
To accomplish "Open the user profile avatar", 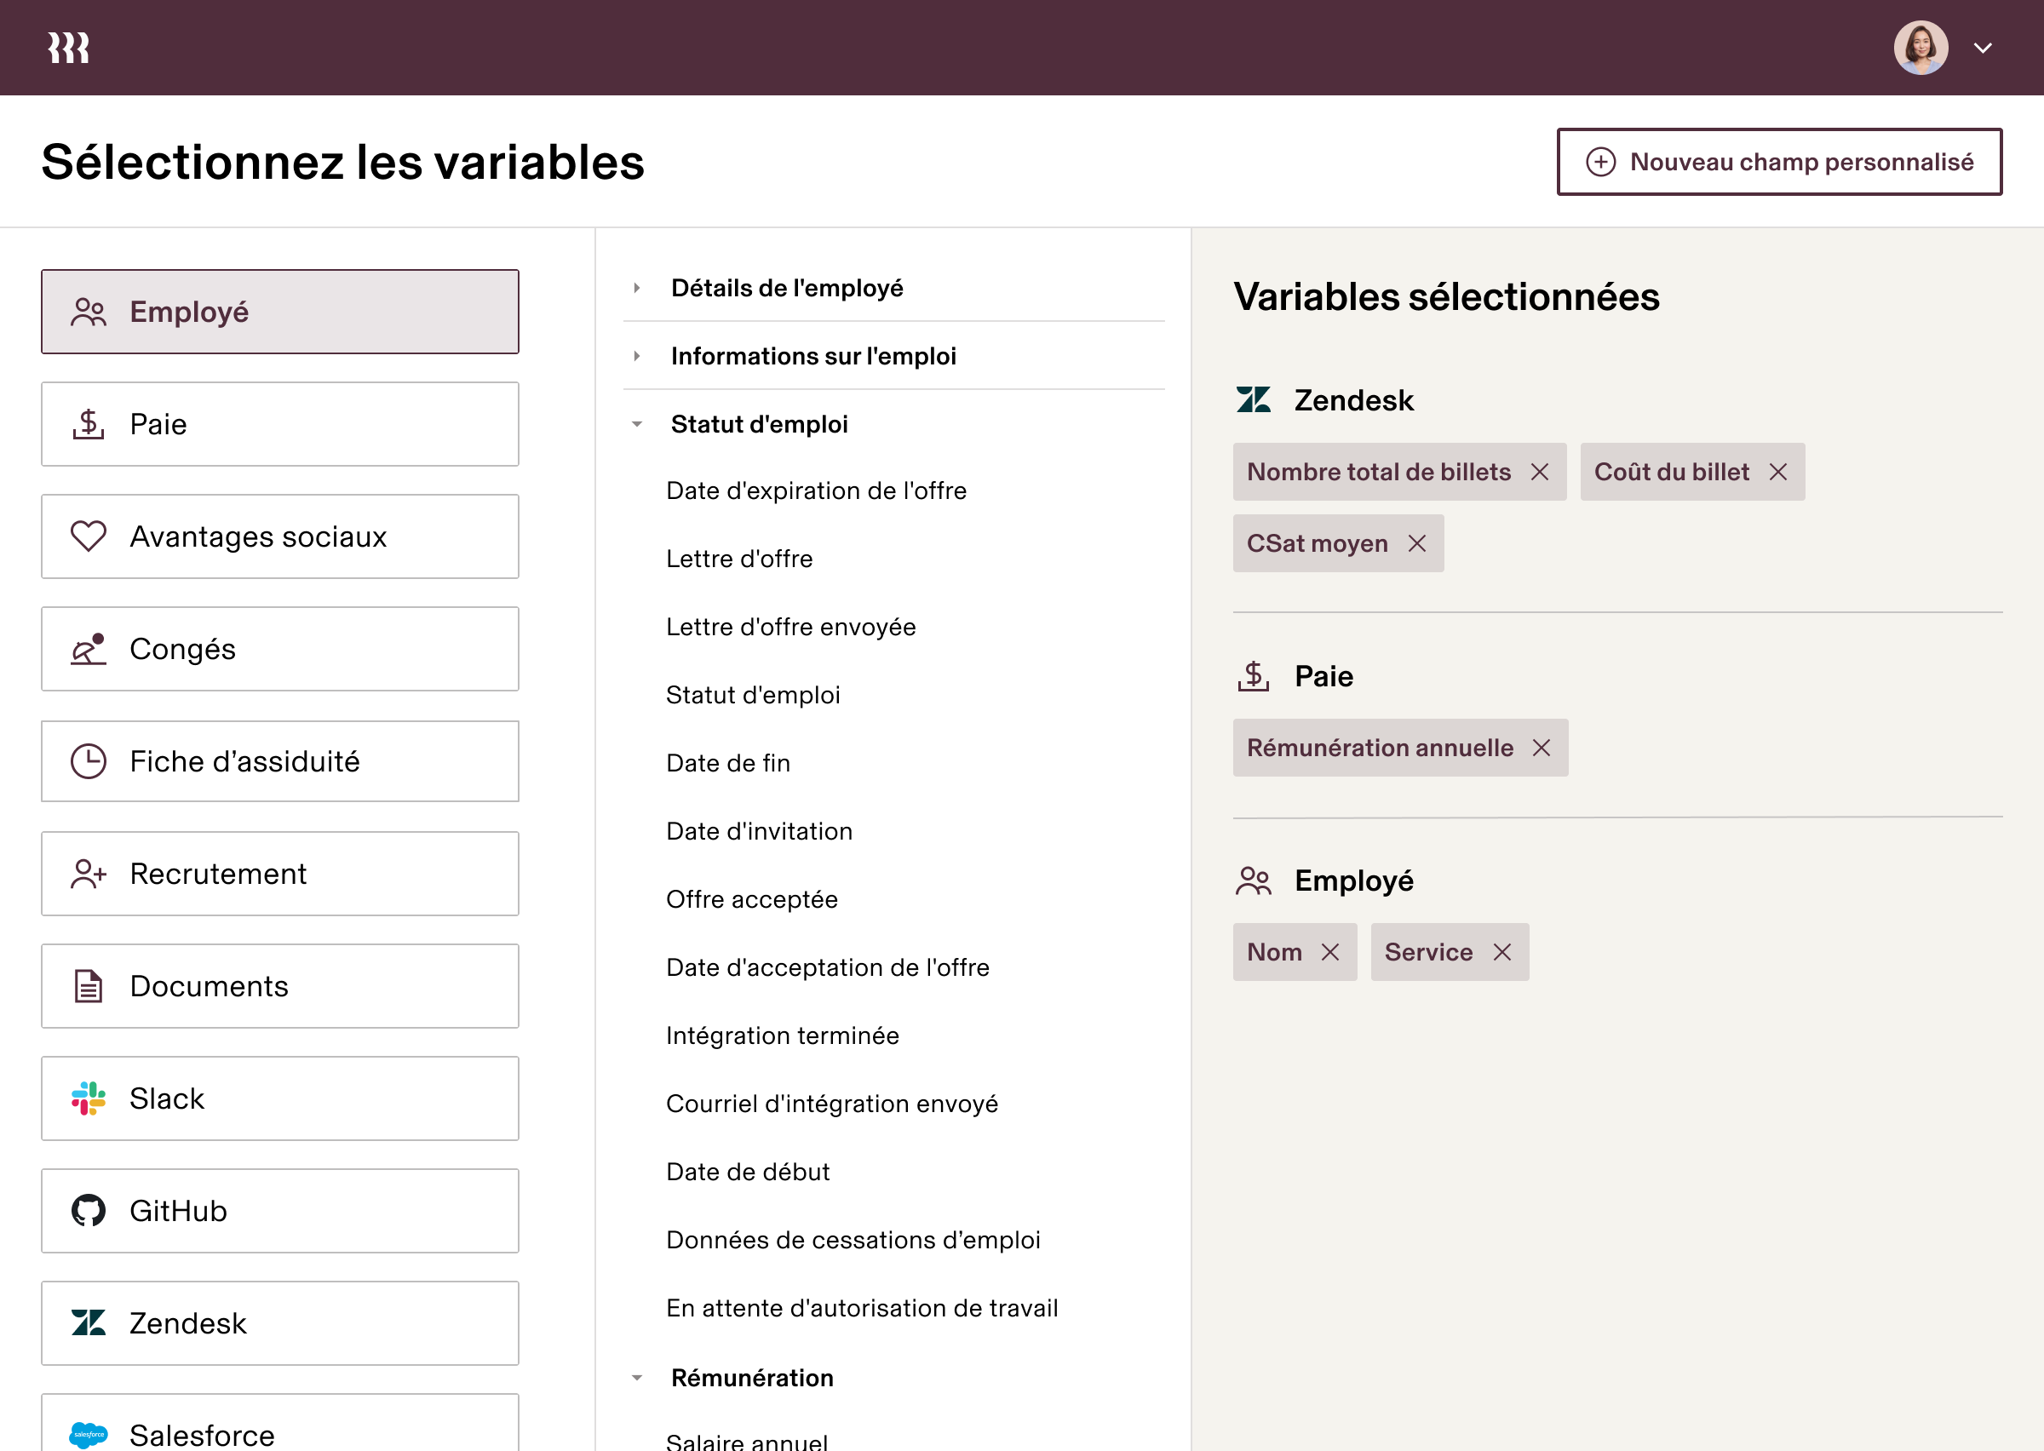I will click(x=1920, y=47).
